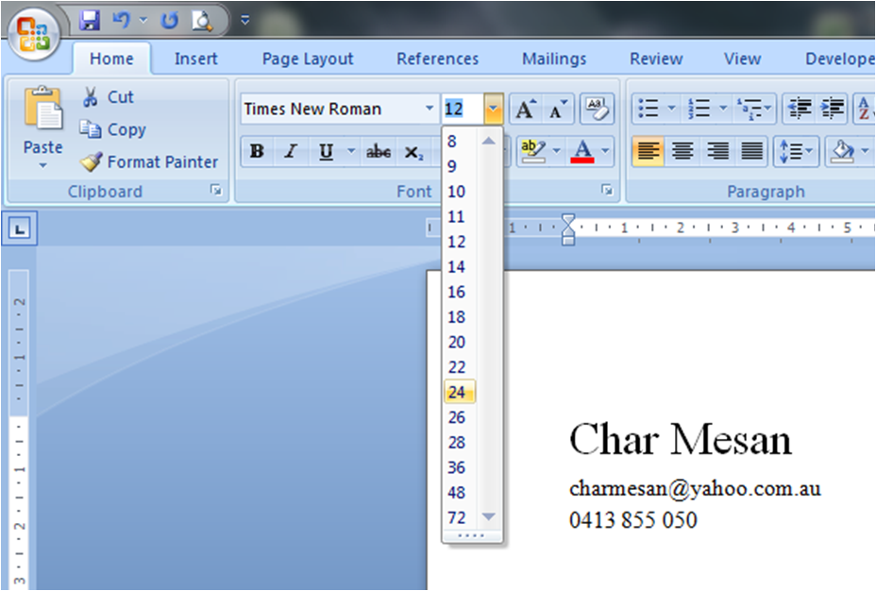Open the References tab
876x591 pixels.
[x=437, y=59]
